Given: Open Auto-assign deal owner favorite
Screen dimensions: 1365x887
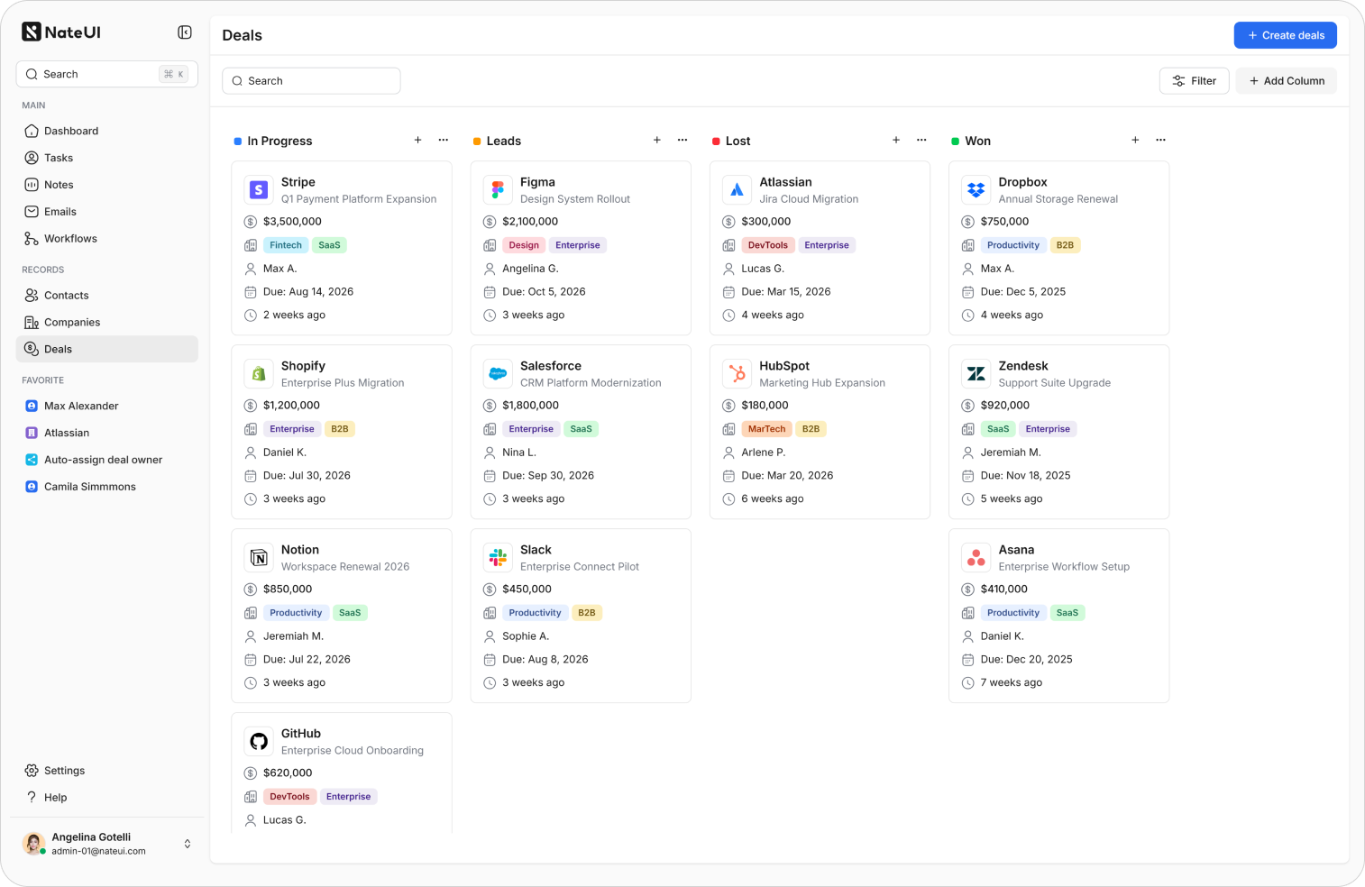Looking at the screenshot, I should [x=107, y=461].
